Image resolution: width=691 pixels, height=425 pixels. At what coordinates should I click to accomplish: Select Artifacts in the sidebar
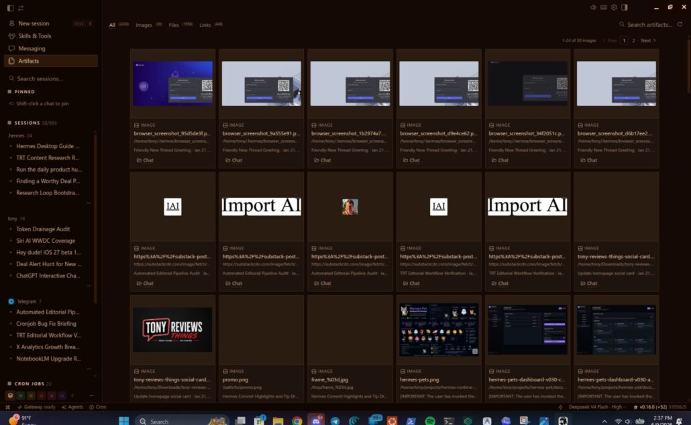coord(51,61)
